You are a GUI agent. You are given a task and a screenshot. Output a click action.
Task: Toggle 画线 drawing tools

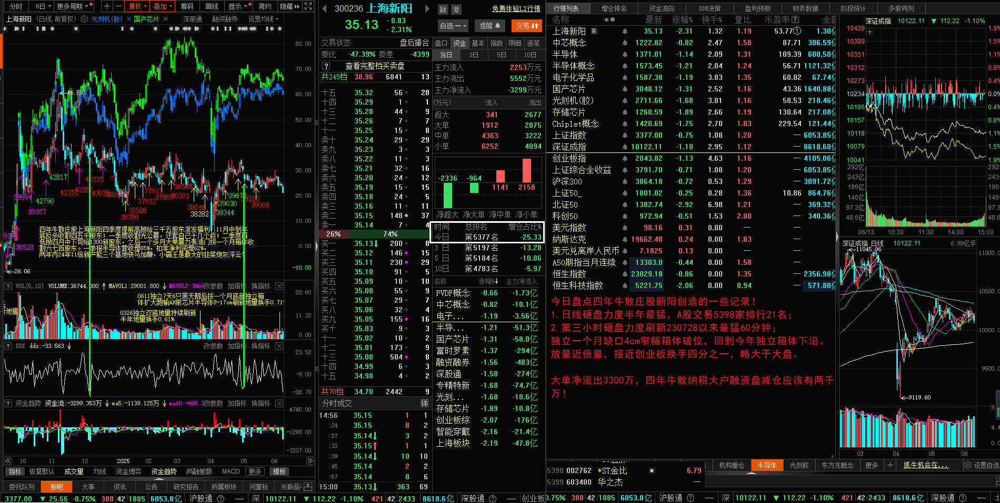(x=212, y=6)
